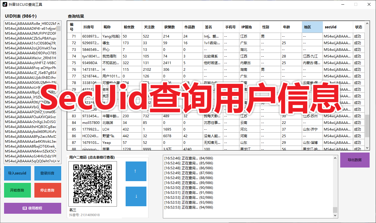Click the 登录抖音 button
The width and height of the screenshot is (376, 223).
point(48,173)
